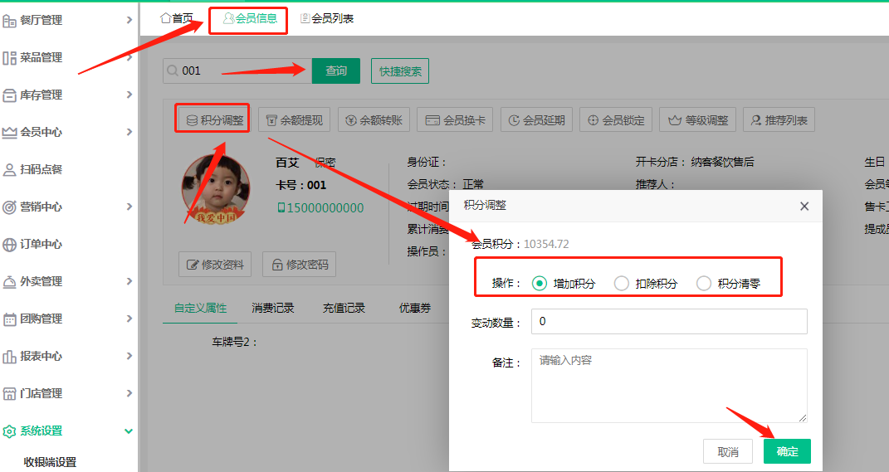Switch to 会员列表 tab
The height and width of the screenshot is (472, 889).
tap(327, 18)
